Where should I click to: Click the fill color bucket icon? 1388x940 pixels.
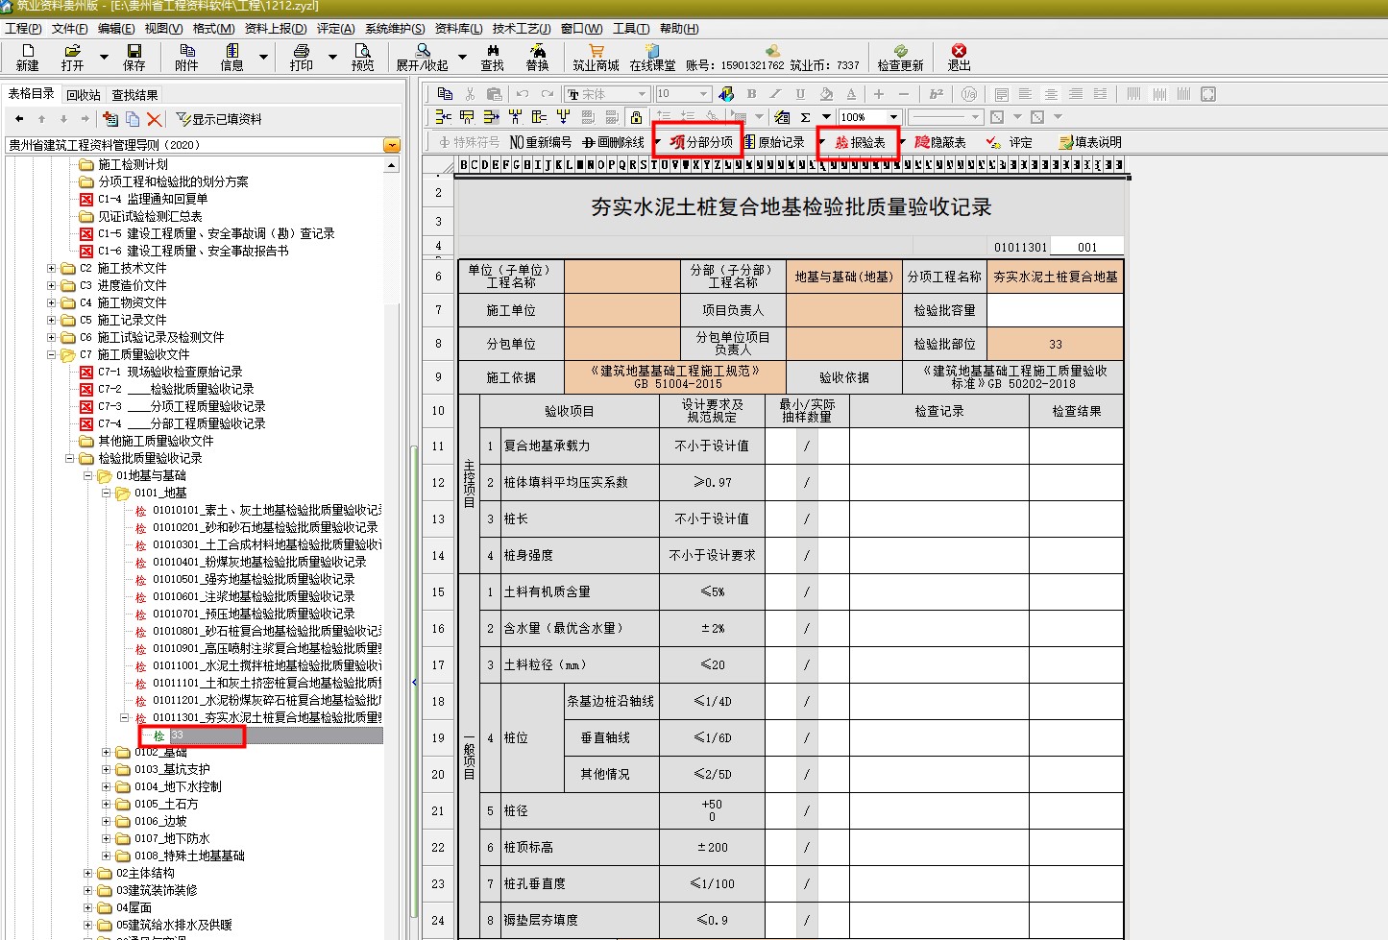[826, 93]
